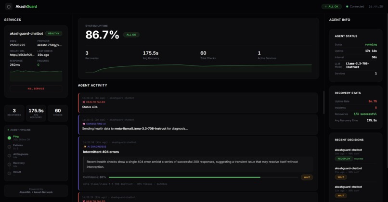Click the KILL SERVICE button
This screenshot has height=202, width=388.
36,88
